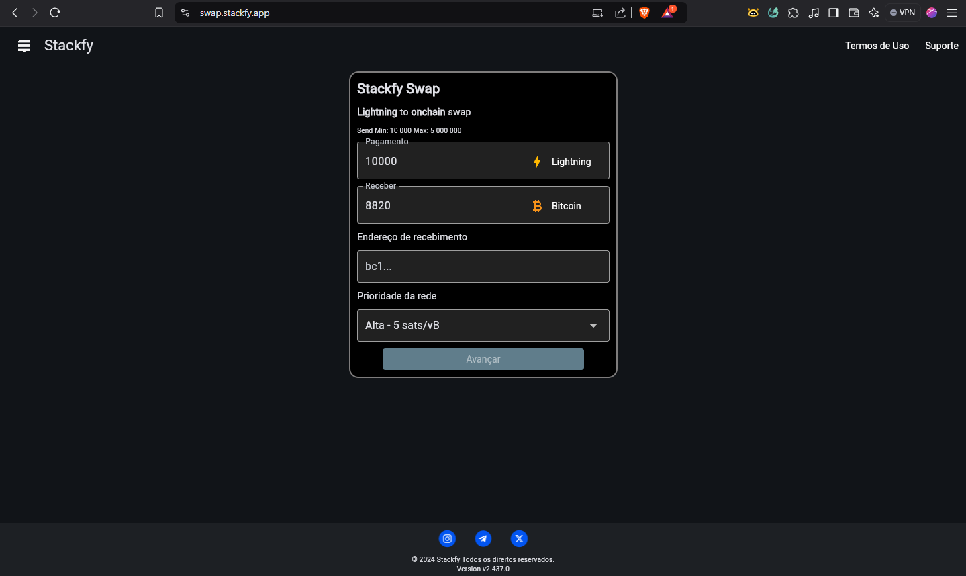The image size is (966, 576).
Task: Bookmark this page
Action: (159, 13)
